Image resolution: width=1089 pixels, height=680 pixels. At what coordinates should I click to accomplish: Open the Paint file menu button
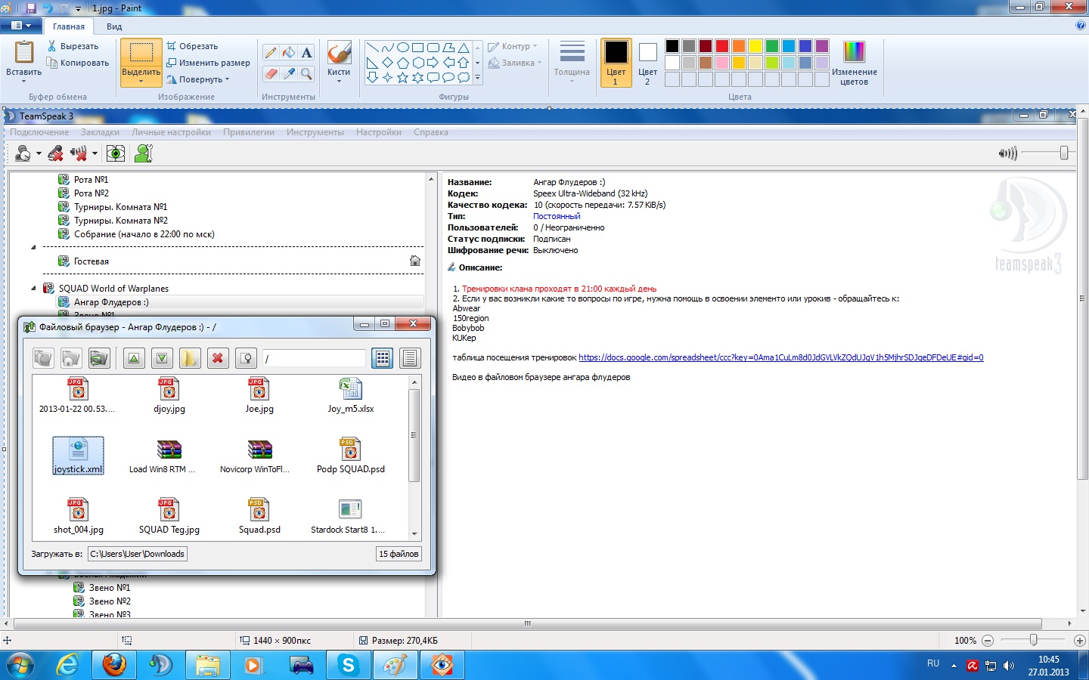20,26
